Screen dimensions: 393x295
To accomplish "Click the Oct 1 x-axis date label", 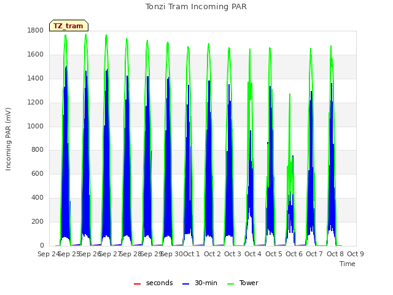I will 192,254.
